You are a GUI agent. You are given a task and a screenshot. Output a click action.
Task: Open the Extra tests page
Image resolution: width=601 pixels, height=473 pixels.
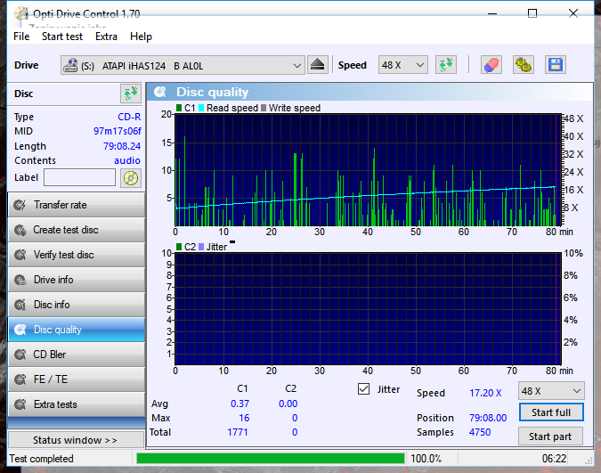point(77,404)
